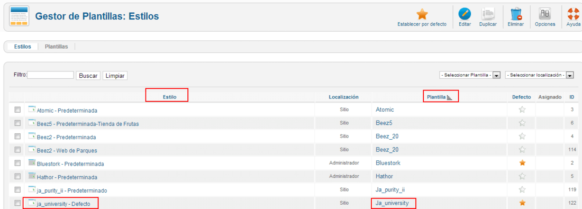Click the Limpiar button
This screenshot has width=582, height=209.
tap(115, 75)
